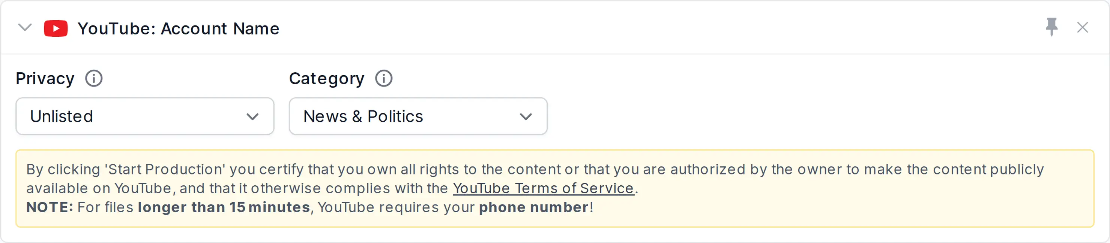The image size is (1110, 243).
Task: Click the bold 'NOTE:' text in notice
Action: coord(50,207)
